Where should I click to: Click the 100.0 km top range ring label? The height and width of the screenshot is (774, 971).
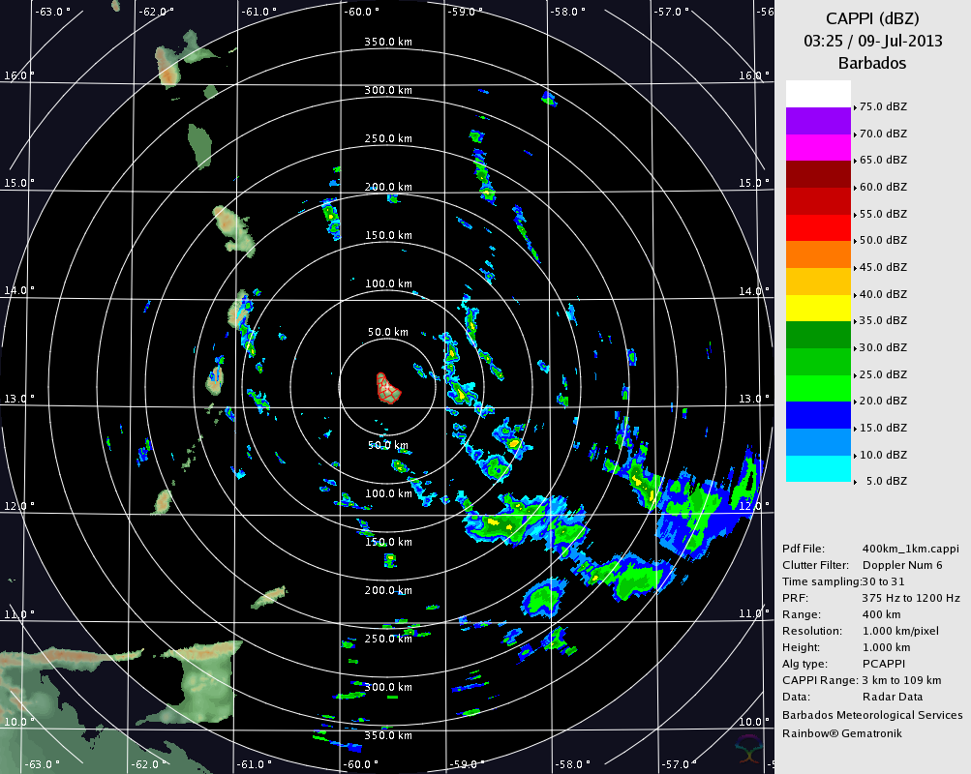coord(388,284)
